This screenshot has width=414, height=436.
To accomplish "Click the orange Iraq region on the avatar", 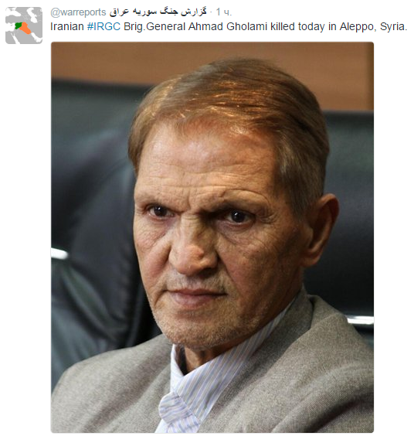I will [25, 29].
